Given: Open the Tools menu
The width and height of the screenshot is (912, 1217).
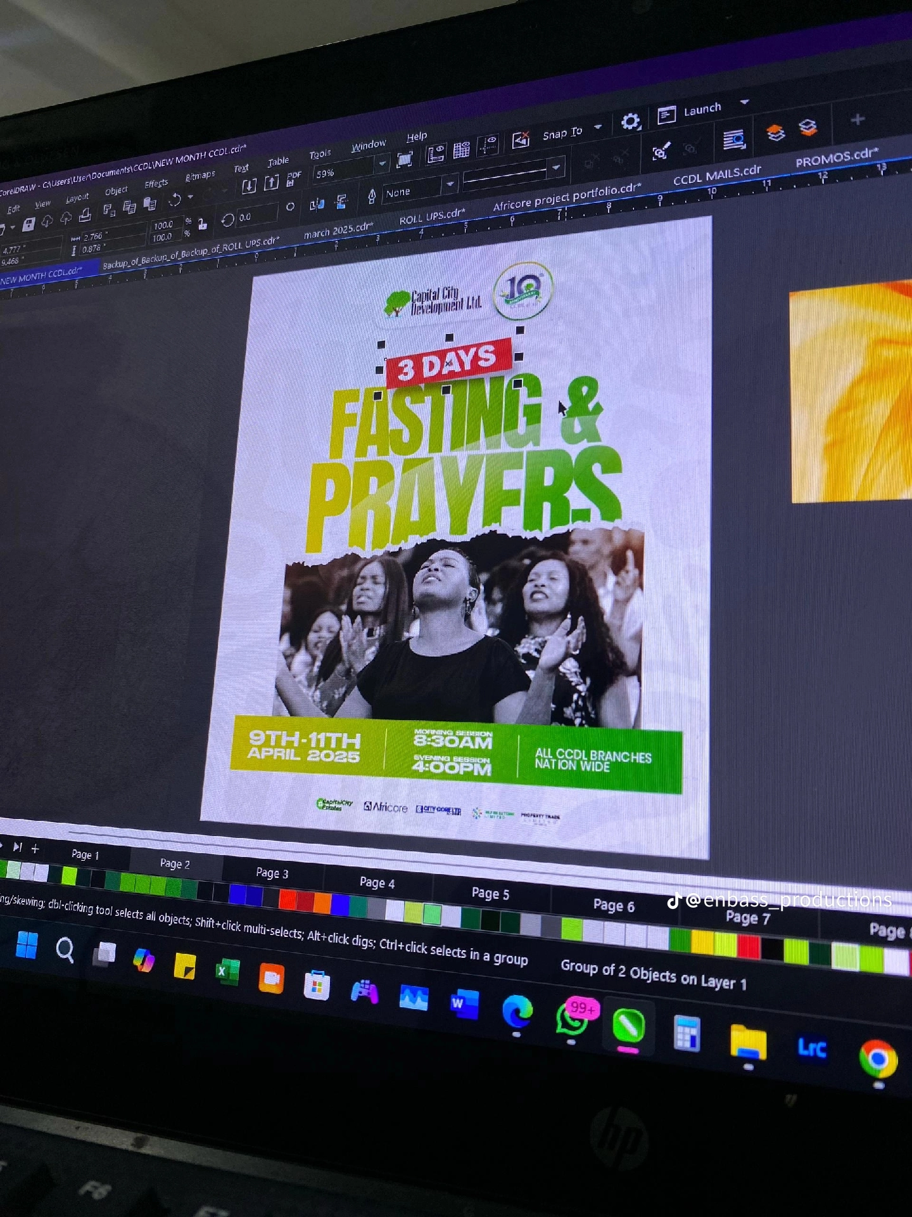Looking at the screenshot, I should pos(320,154).
